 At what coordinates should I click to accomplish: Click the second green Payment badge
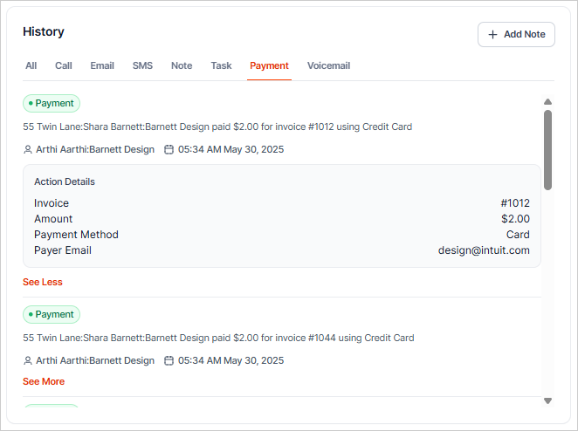pos(52,314)
